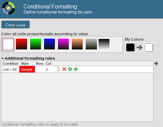Image resolution: width=163 pixels, height=127 pixels.
Task: Add a new formatting rule with plus icon
Action: 156,64
